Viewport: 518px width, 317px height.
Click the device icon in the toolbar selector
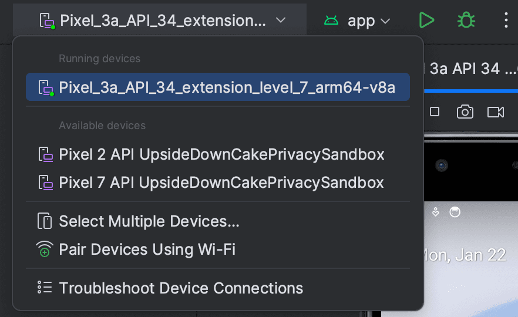point(47,21)
